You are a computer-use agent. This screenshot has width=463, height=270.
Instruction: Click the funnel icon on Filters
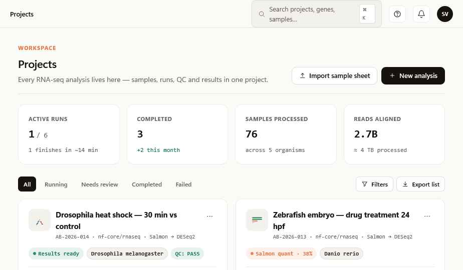[x=365, y=184]
